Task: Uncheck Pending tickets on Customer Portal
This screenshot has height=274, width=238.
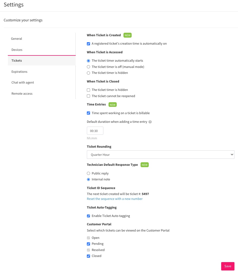Action: [88, 244]
